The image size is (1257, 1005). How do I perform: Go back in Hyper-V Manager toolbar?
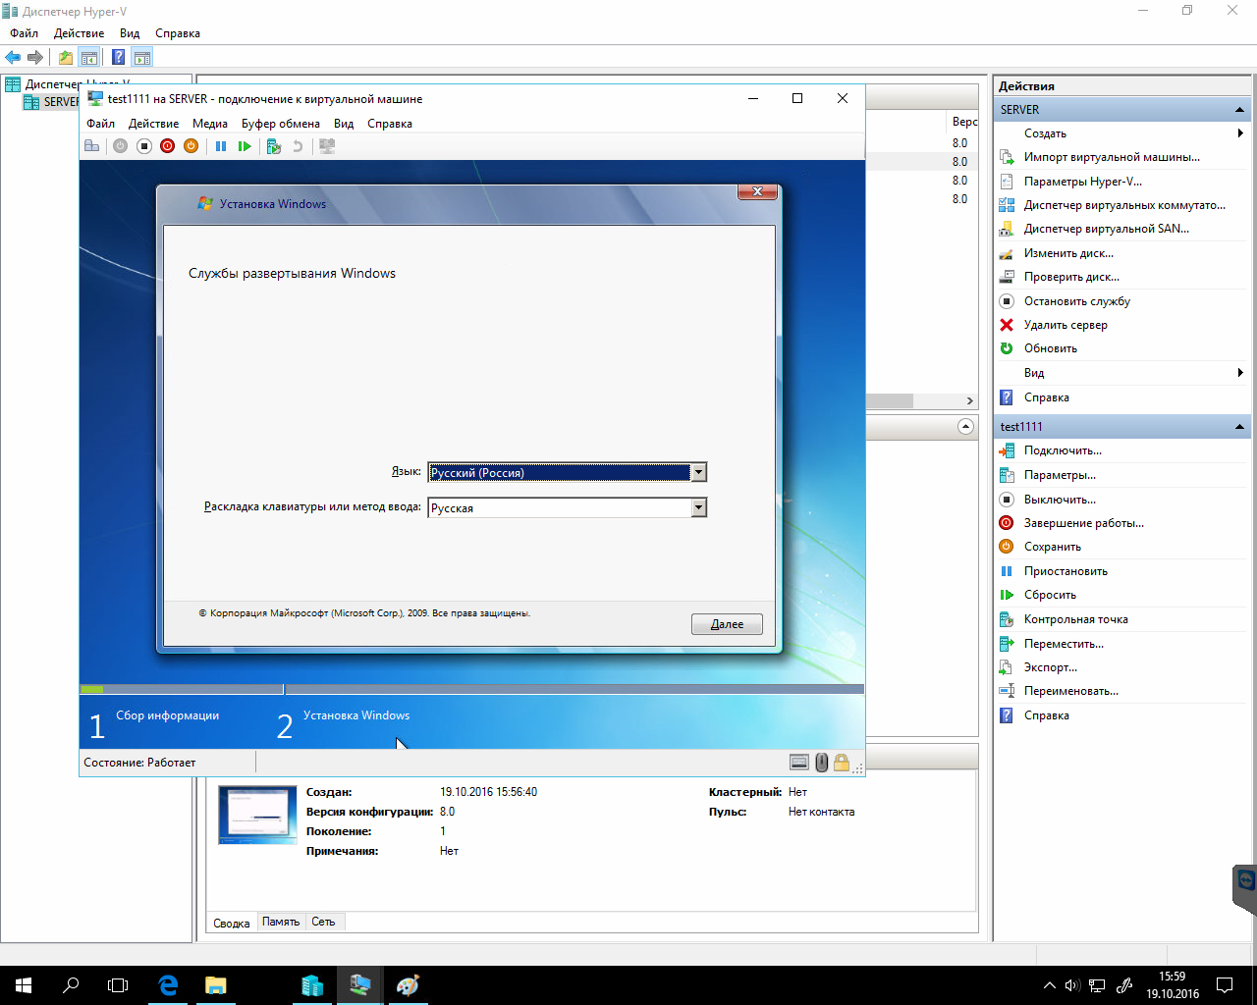click(13, 58)
